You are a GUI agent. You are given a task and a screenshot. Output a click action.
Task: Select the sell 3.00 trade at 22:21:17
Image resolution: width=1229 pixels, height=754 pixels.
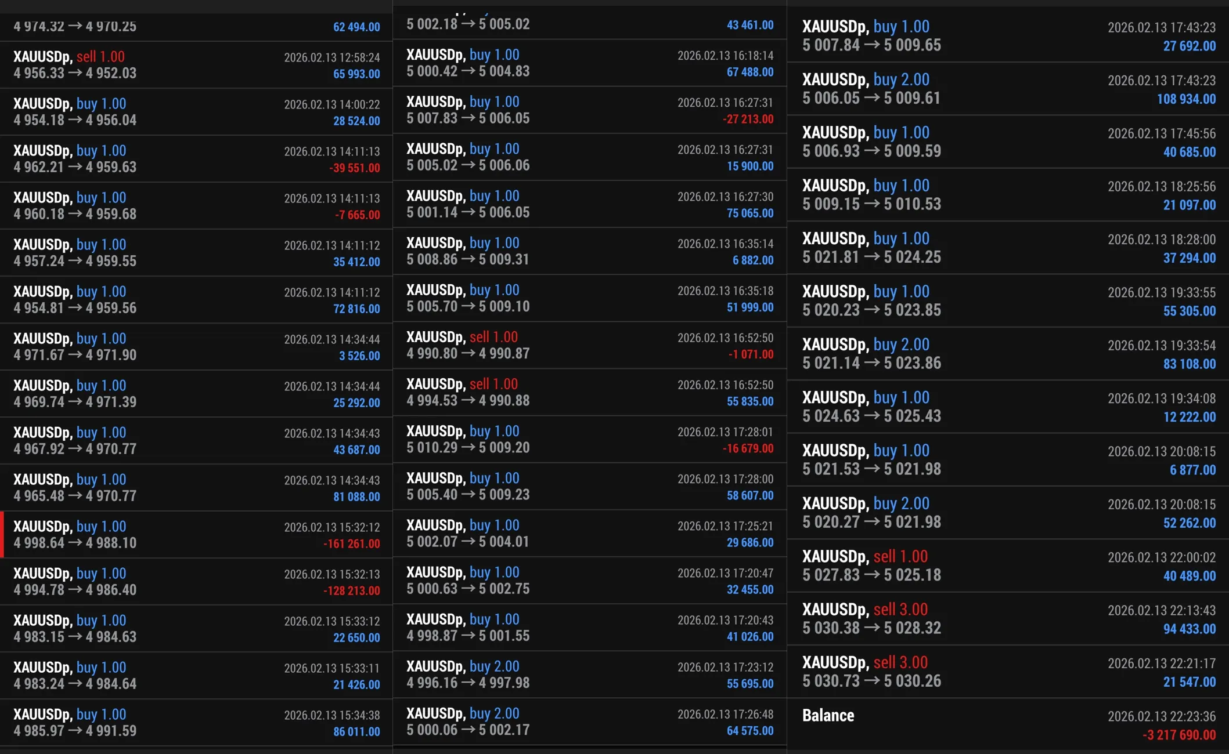coord(1008,672)
